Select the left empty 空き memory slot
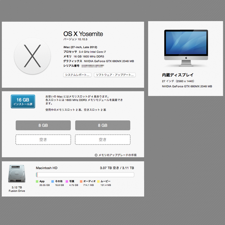 click(x=43, y=140)
